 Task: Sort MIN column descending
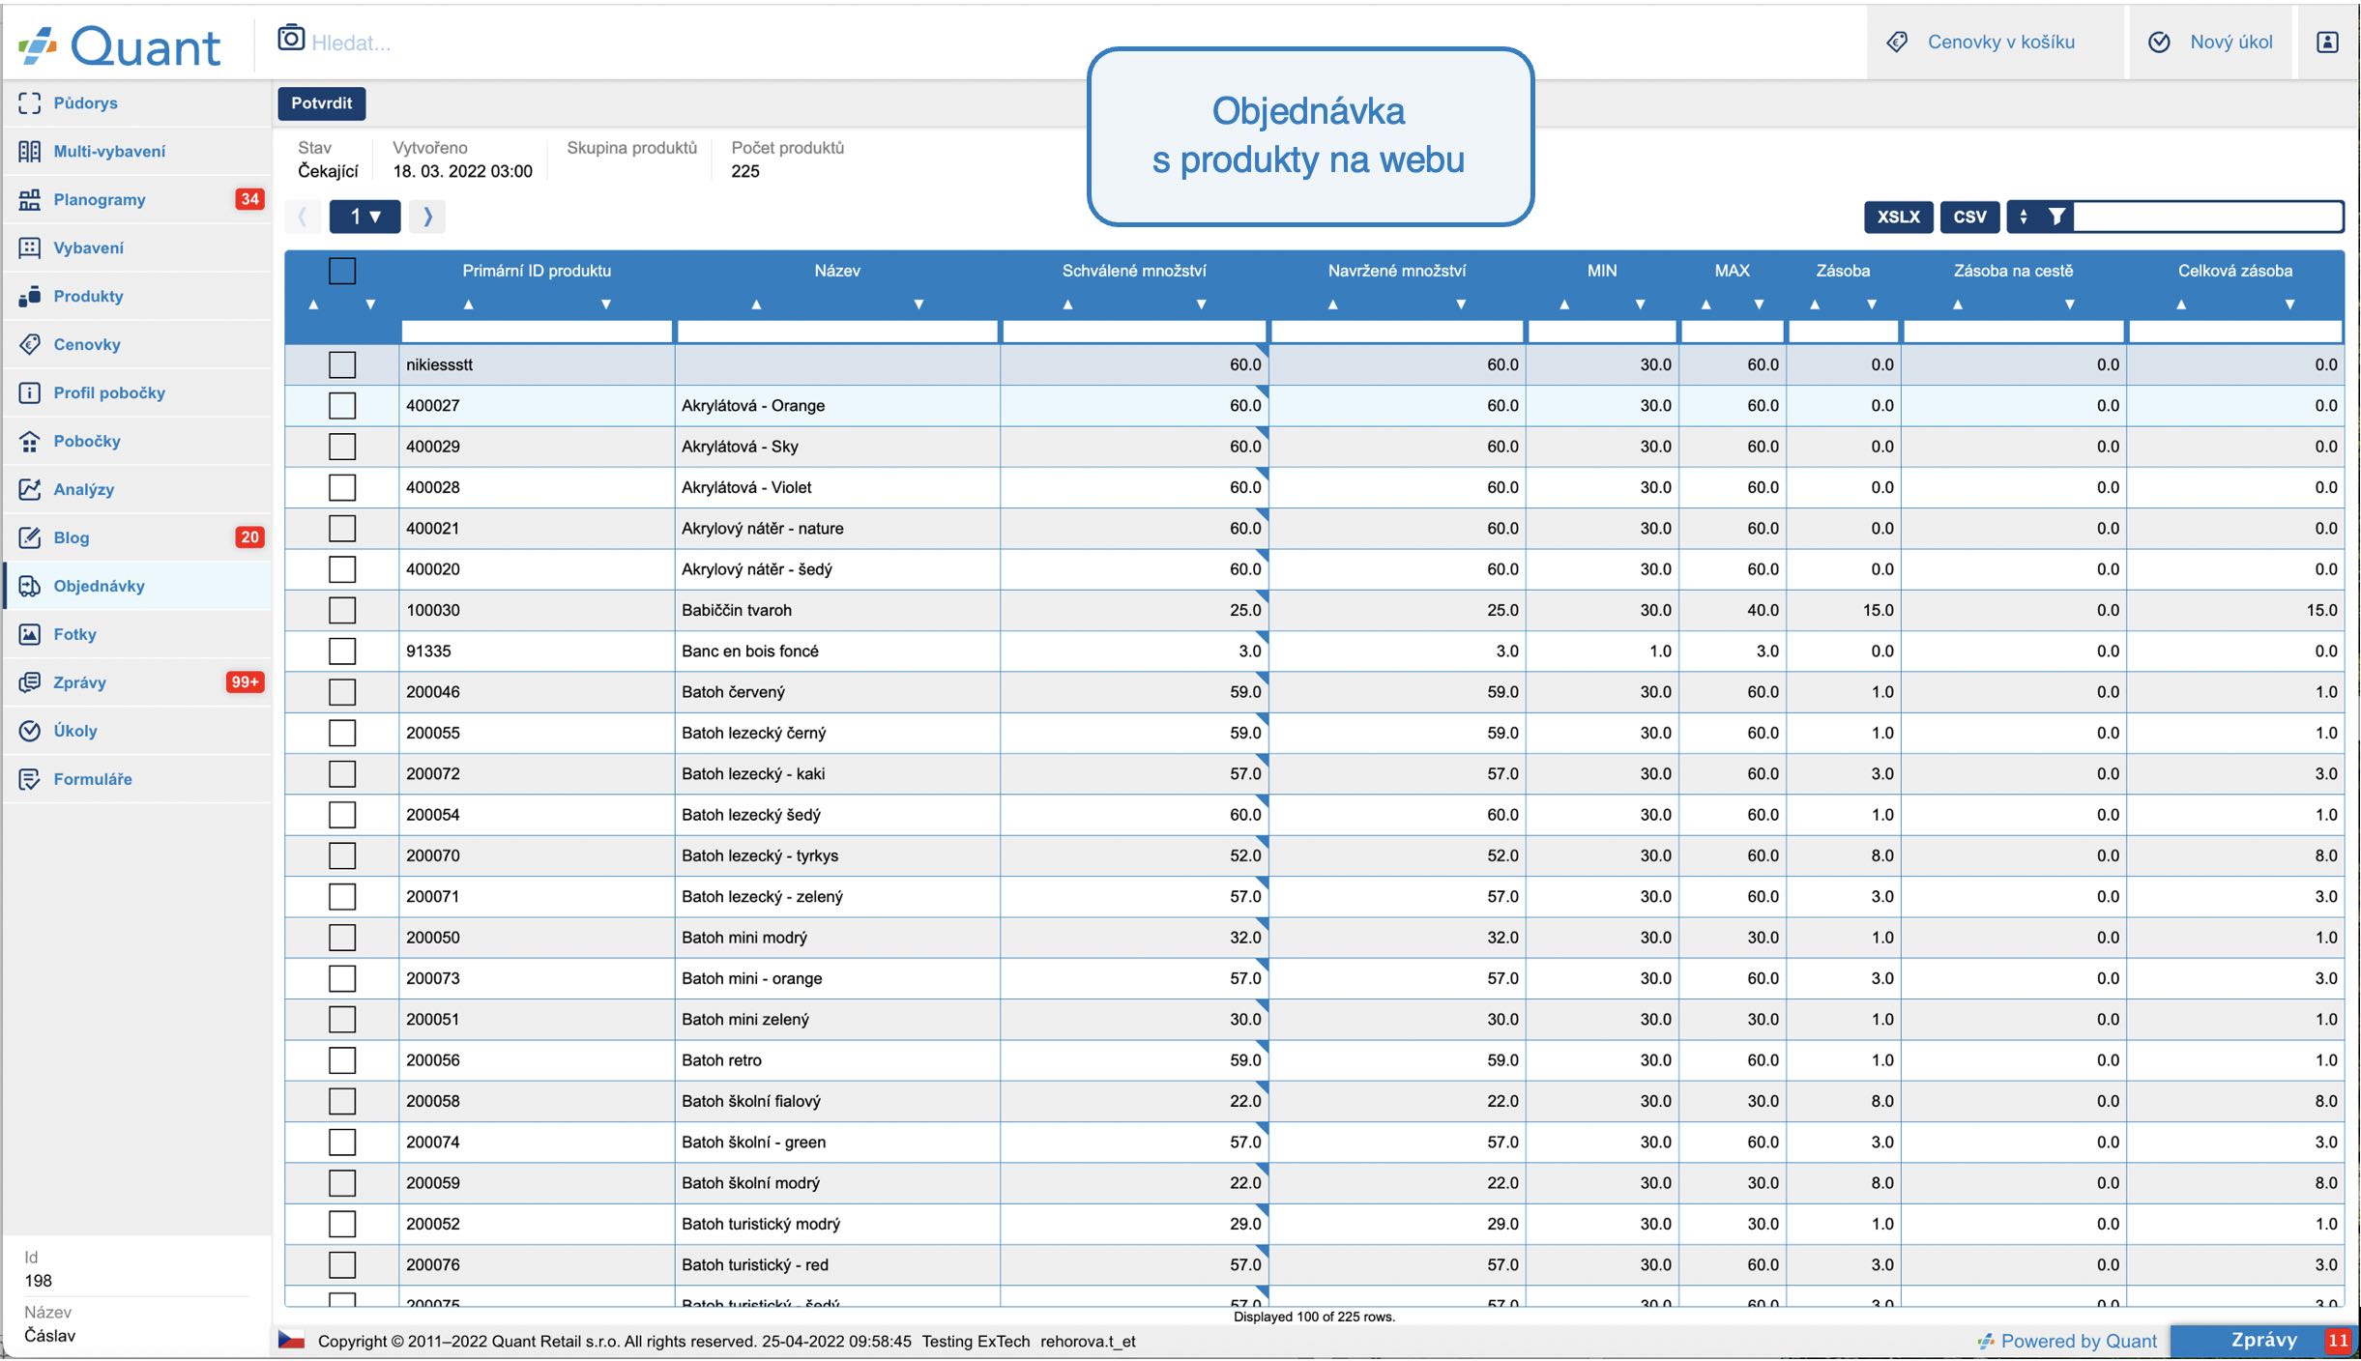tap(1640, 304)
